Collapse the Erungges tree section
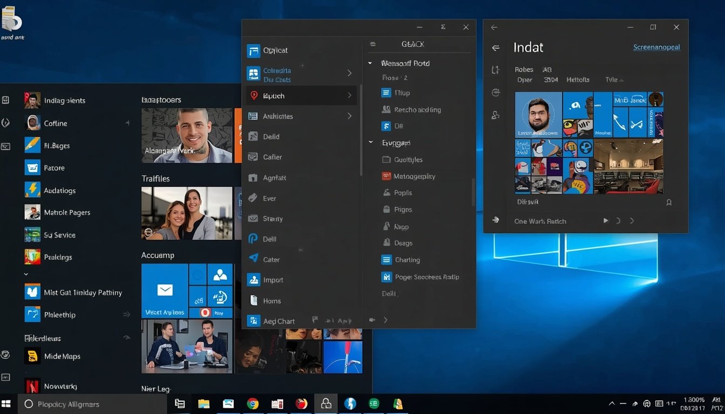 pos(370,142)
